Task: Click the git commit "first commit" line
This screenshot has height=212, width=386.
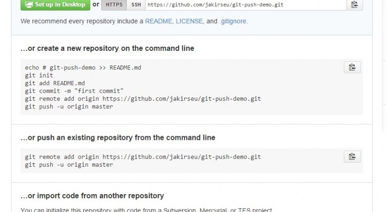Action: [74, 91]
